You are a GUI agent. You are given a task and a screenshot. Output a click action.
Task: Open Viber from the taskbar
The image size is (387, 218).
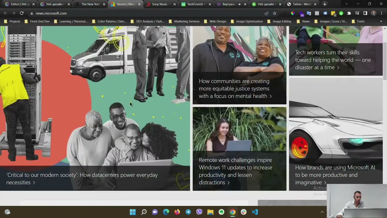pos(199,212)
